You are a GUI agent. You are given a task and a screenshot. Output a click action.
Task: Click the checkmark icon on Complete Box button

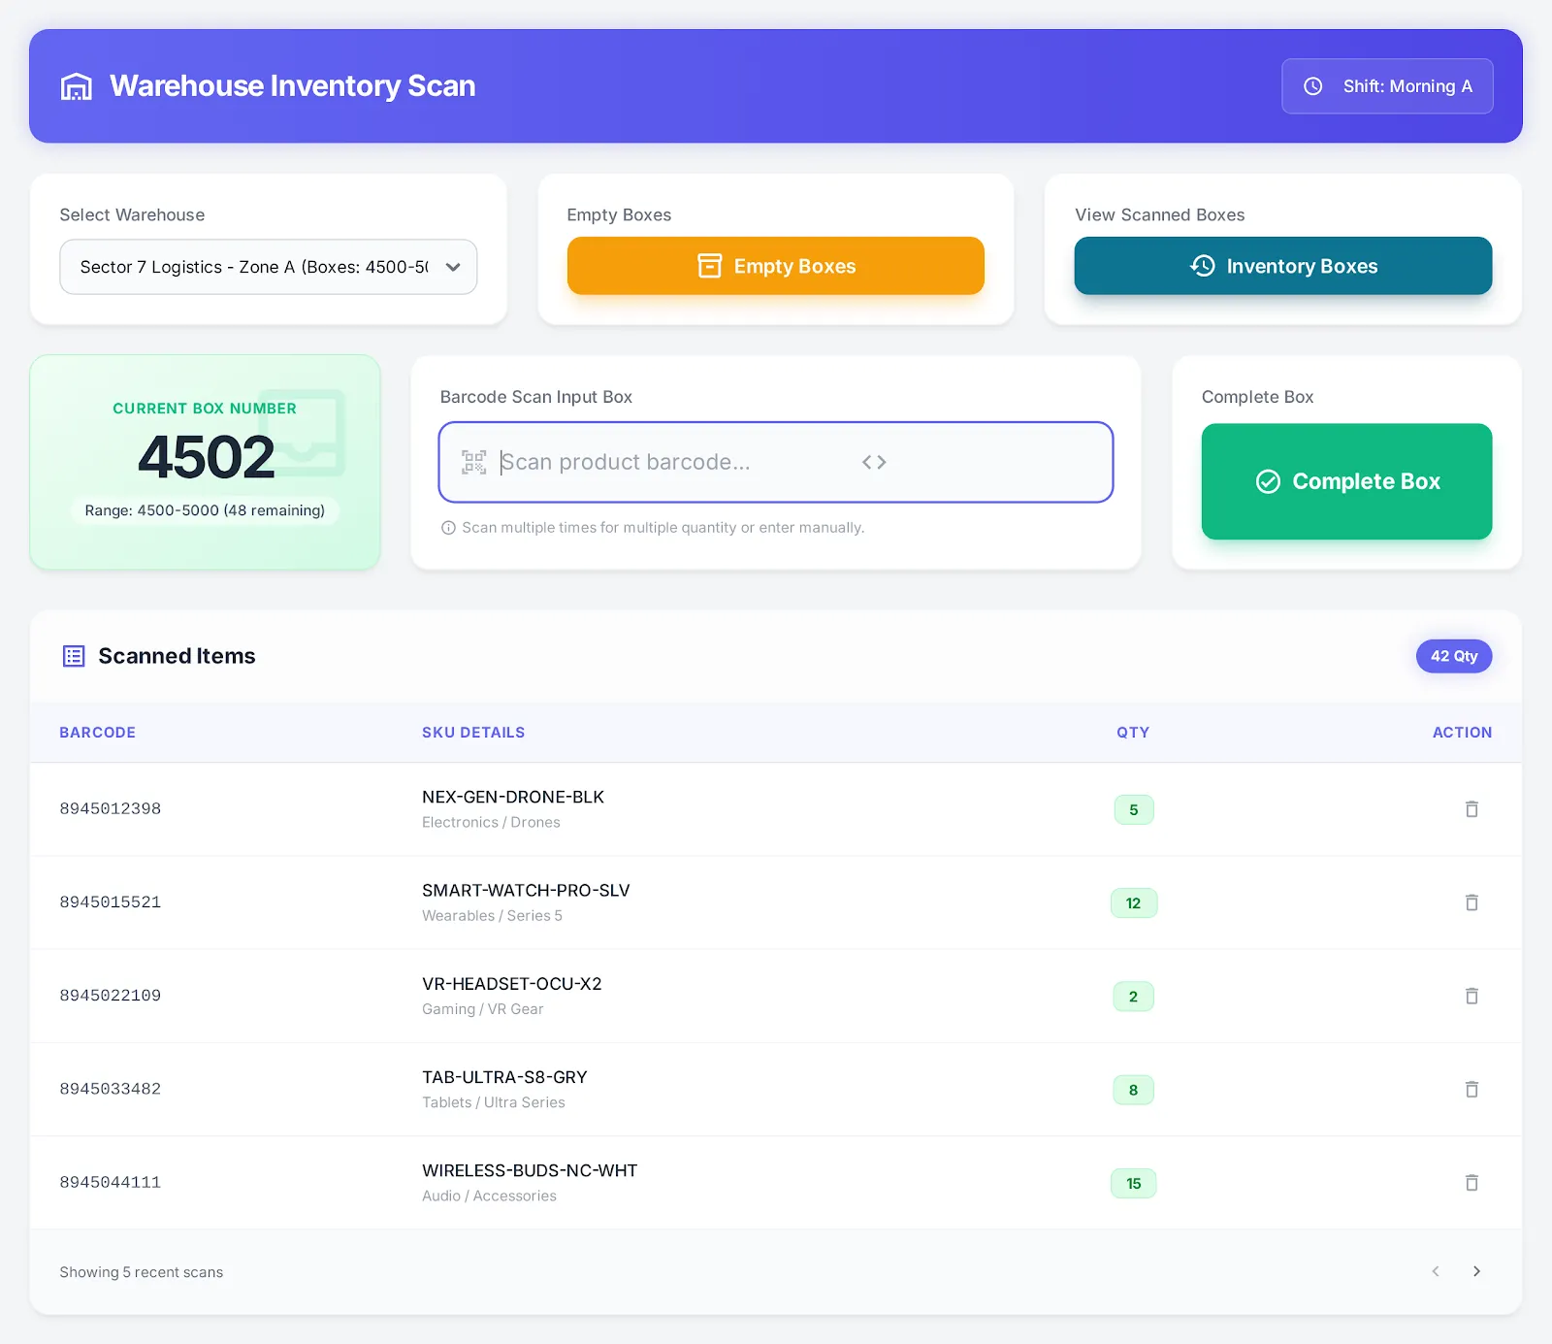click(x=1268, y=481)
